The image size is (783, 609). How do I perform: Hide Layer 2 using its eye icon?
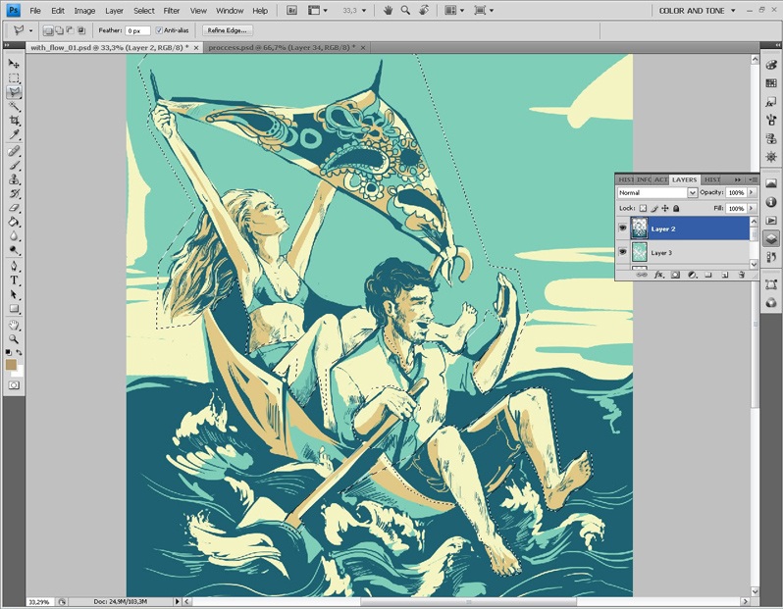coord(623,228)
